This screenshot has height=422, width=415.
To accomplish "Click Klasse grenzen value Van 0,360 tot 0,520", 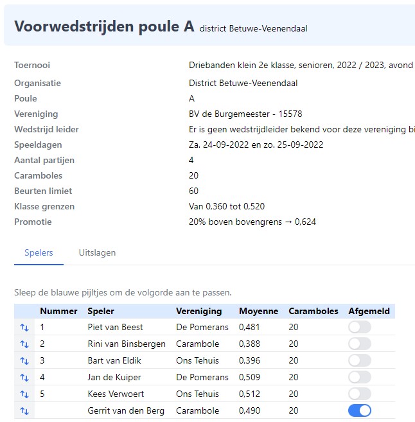I will pyautogui.click(x=227, y=206).
